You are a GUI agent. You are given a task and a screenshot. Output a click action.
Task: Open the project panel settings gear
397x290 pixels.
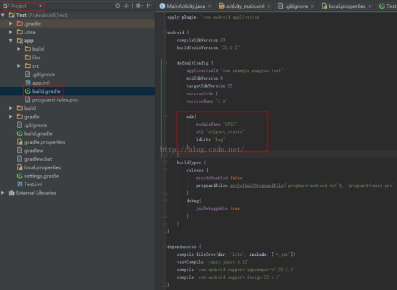pyautogui.click(x=139, y=5)
